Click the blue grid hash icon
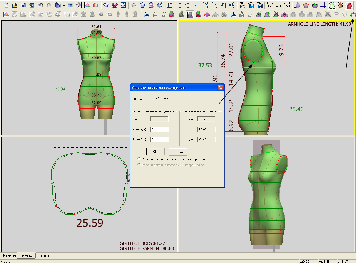356x264 pixels. [x=323, y=5]
